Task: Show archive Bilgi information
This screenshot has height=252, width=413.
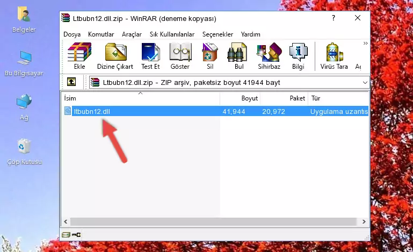Action: tap(298, 56)
